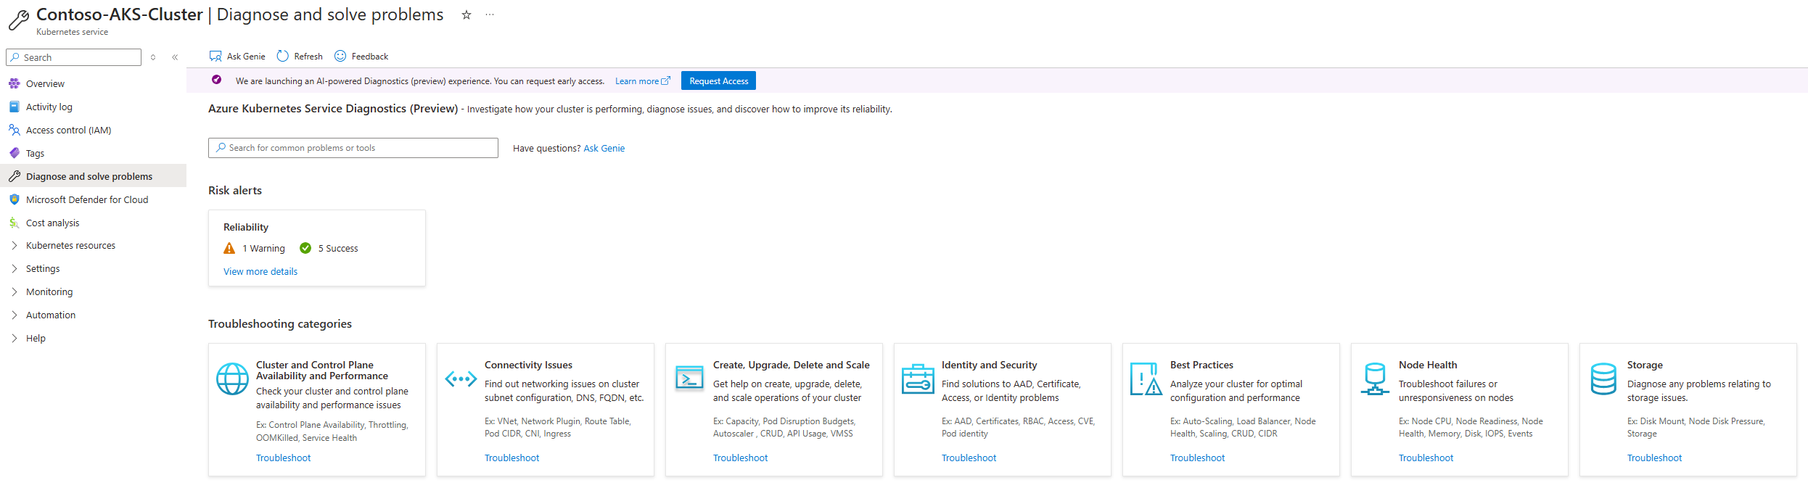This screenshot has height=488, width=1808.
Task: Click Troubleshoot under Connectivity Issues
Action: coord(511,458)
